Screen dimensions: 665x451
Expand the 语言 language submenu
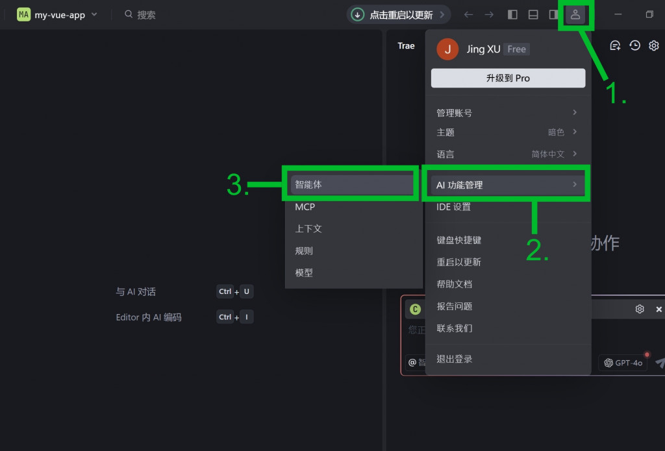508,154
